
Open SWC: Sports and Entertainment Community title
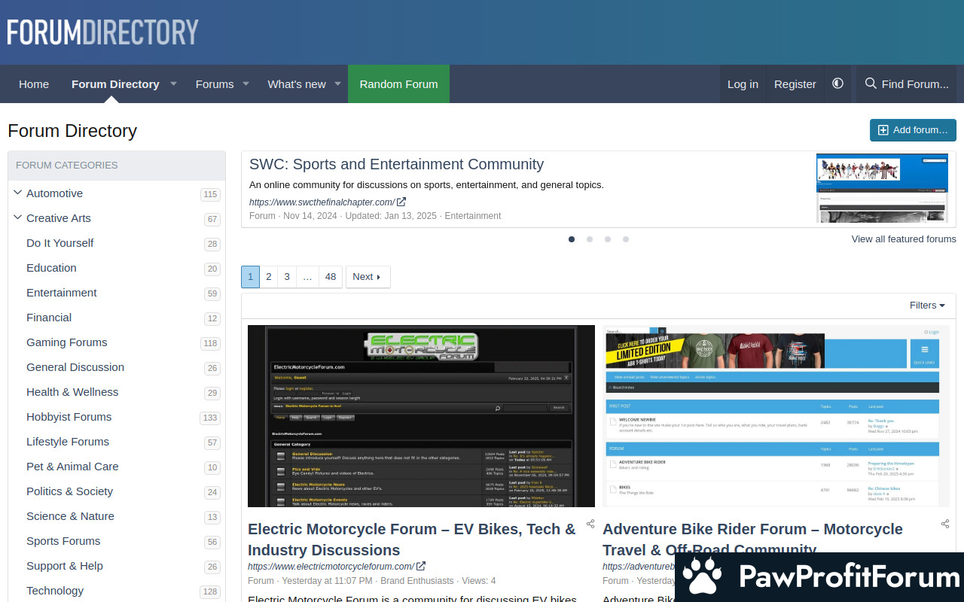click(x=396, y=164)
